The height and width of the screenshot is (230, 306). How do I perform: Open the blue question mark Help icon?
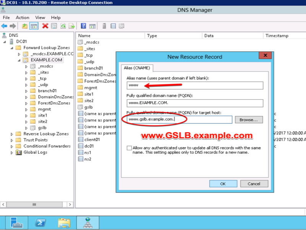click(x=83, y=26)
